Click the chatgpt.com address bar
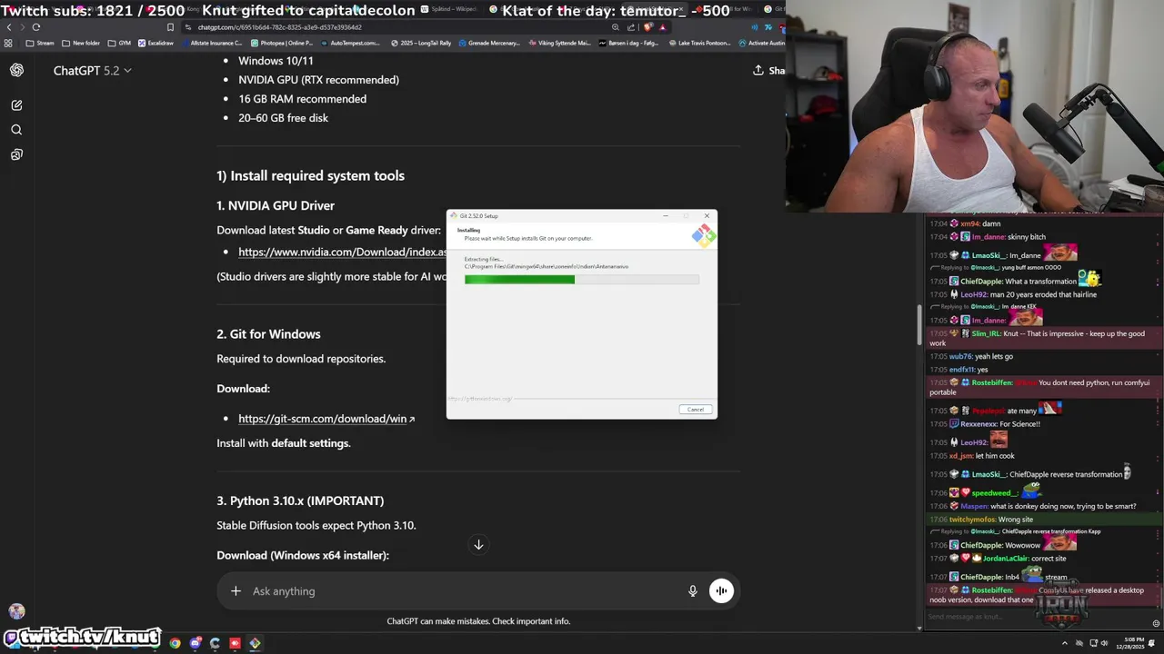Viewport: 1164px width, 654px height. tap(391, 27)
